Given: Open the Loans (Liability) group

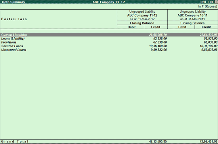Looking at the screenshot, I should [x=13, y=38].
